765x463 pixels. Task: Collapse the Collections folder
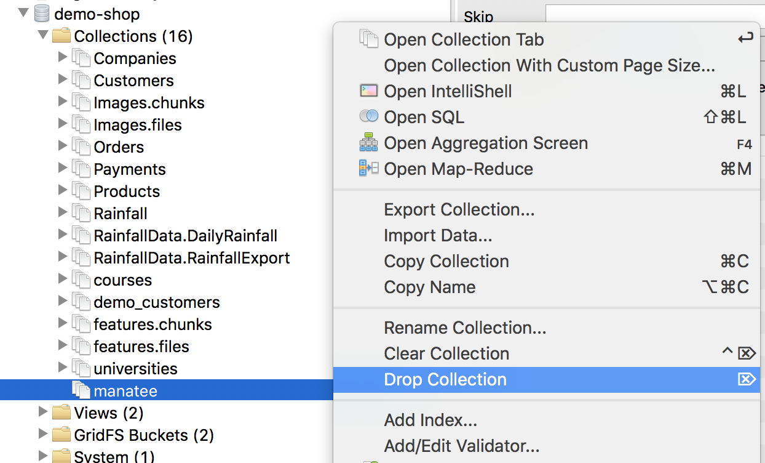tap(43, 36)
